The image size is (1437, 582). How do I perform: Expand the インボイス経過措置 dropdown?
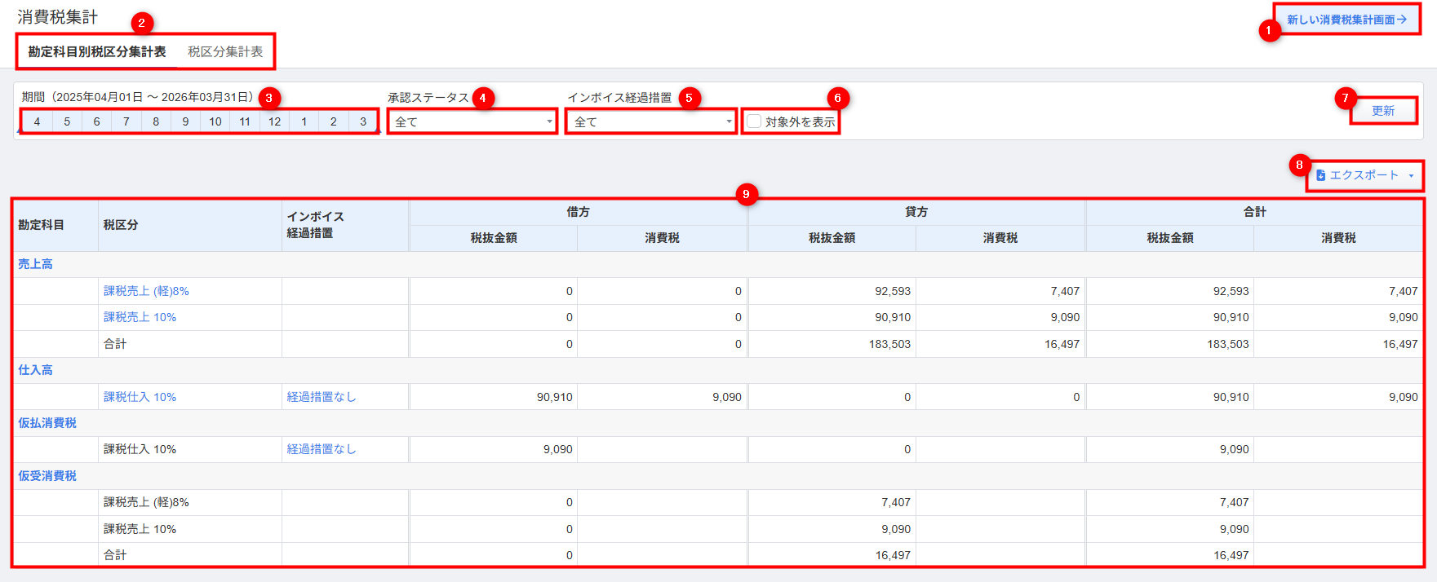(652, 121)
